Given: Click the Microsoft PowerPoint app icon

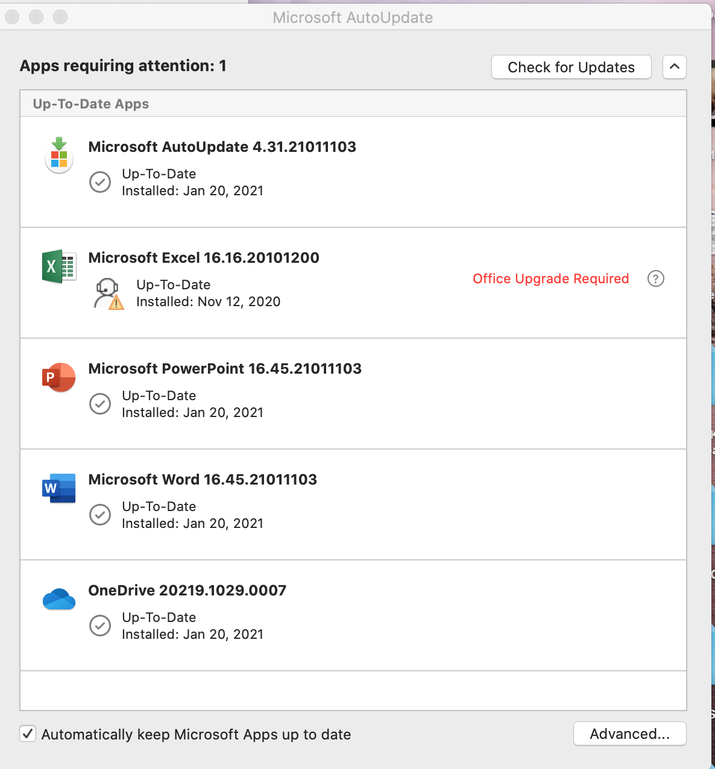Looking at the screenshot, I should pyautogui.click(x=58, y=377).
